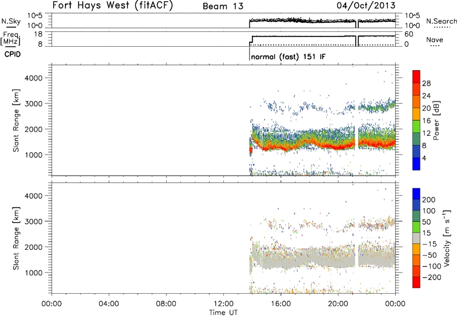
Task: Click the '4000' tick of the power panel
Action: point(33,78)
